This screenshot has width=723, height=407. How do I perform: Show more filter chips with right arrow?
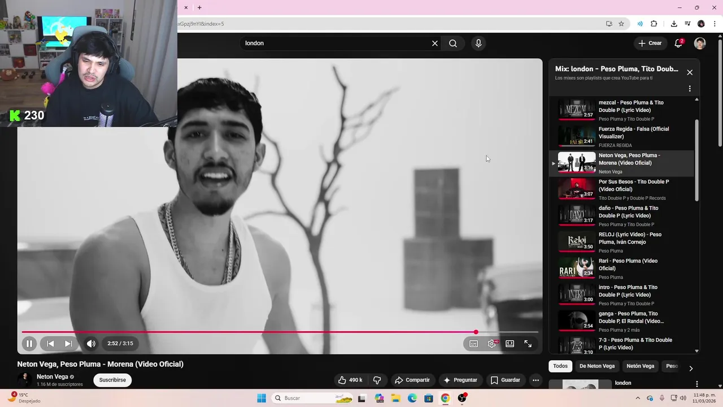[x=691, y=368]
